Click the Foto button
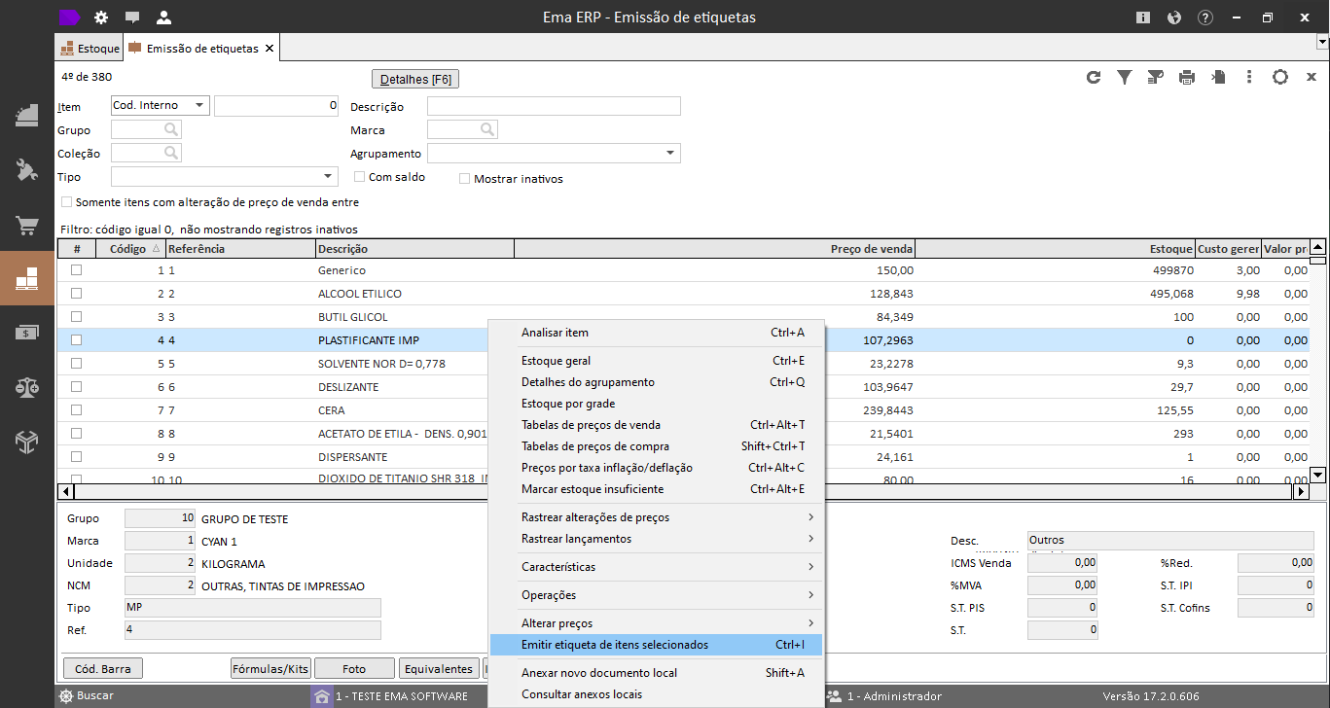1330x708 pixels. coord(354,669)
